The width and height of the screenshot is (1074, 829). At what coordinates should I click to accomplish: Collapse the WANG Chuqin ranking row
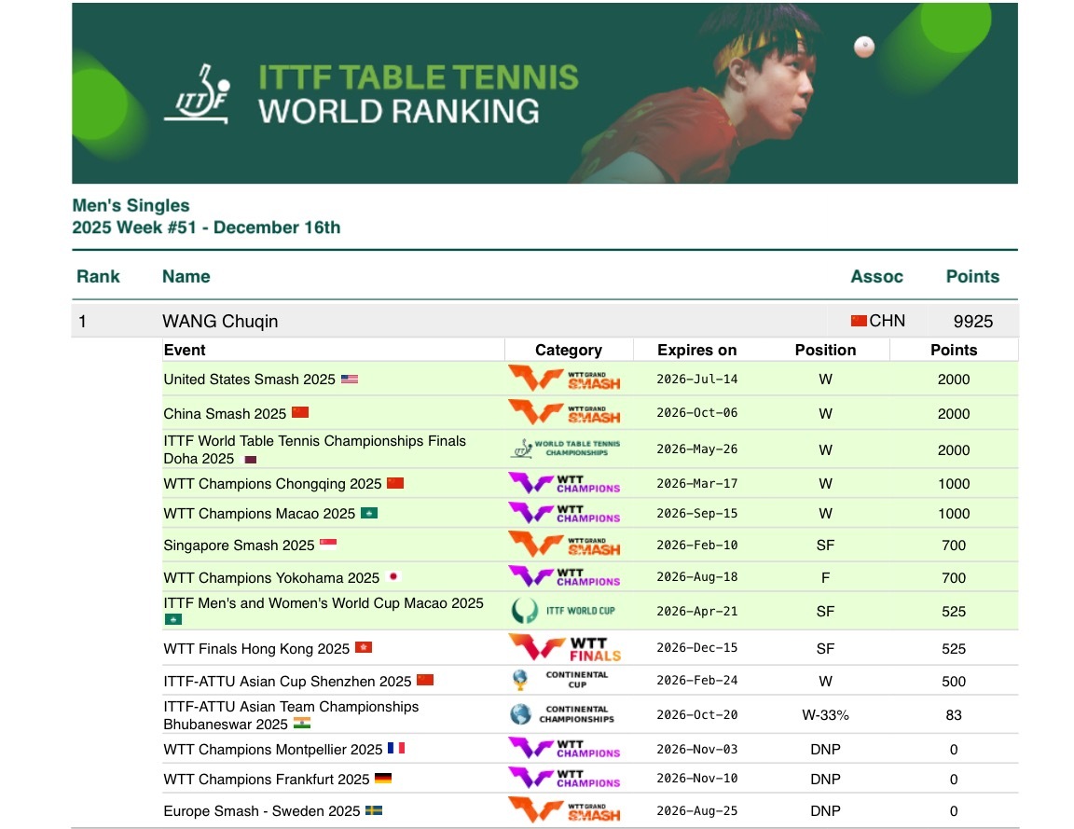[544, 321]
